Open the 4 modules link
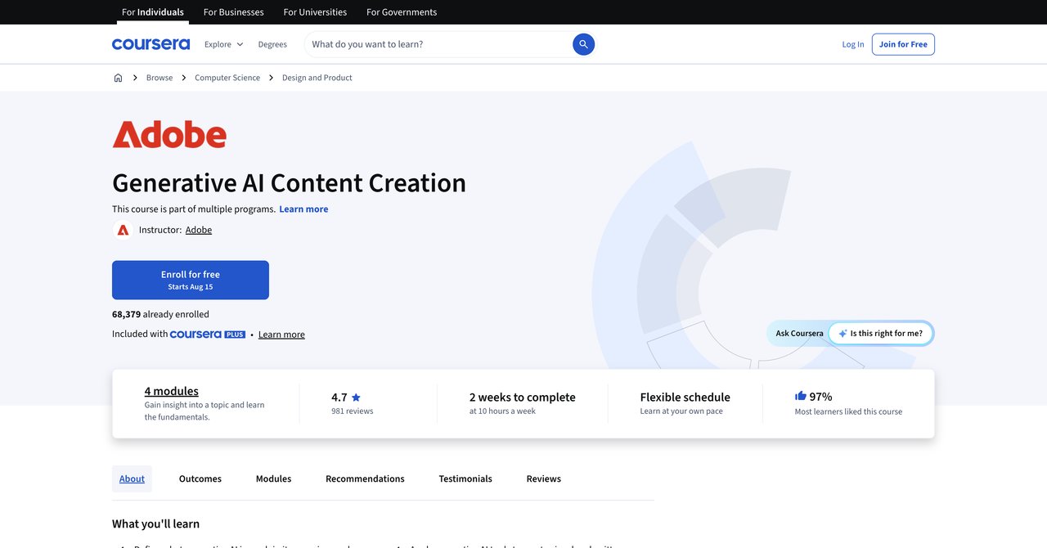Viewport: 1047px width, 548px height. 172,391
